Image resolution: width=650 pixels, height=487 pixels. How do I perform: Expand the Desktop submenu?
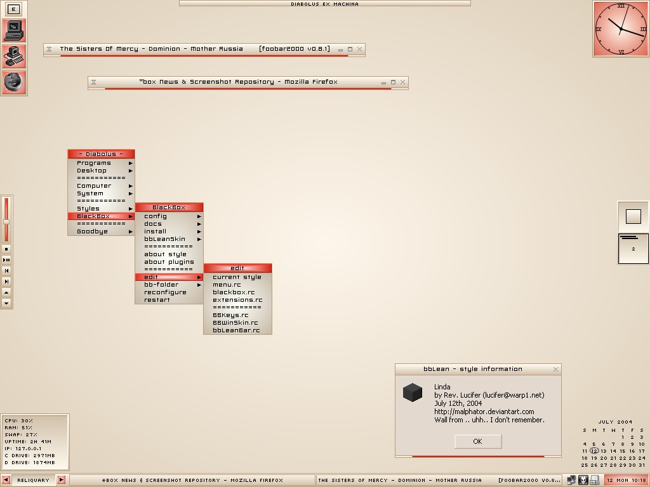[x=101, y=171]
